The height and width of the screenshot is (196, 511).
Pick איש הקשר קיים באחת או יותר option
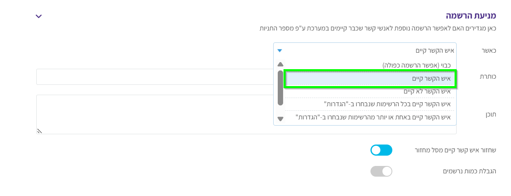pos(373,117)
